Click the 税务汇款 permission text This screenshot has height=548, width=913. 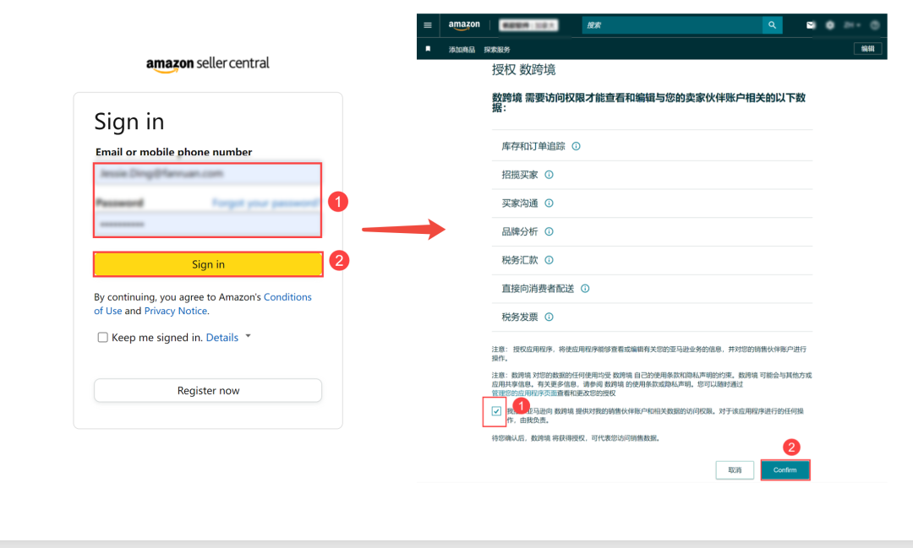[x=520, y=260]
